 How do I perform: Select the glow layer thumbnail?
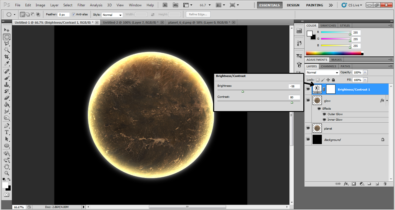tap(317, 100)
